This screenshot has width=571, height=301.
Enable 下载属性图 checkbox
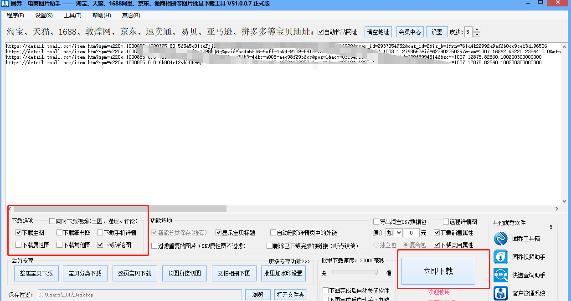click(x=18, y=245)
